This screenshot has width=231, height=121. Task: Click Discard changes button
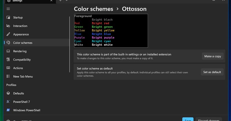click(208, 119)
